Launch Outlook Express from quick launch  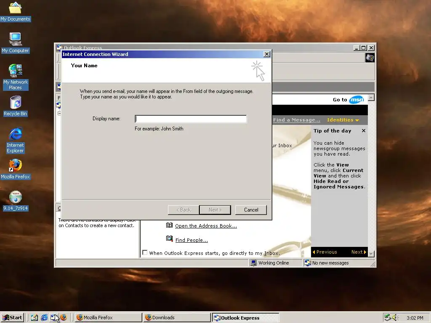tap(53, 318)
